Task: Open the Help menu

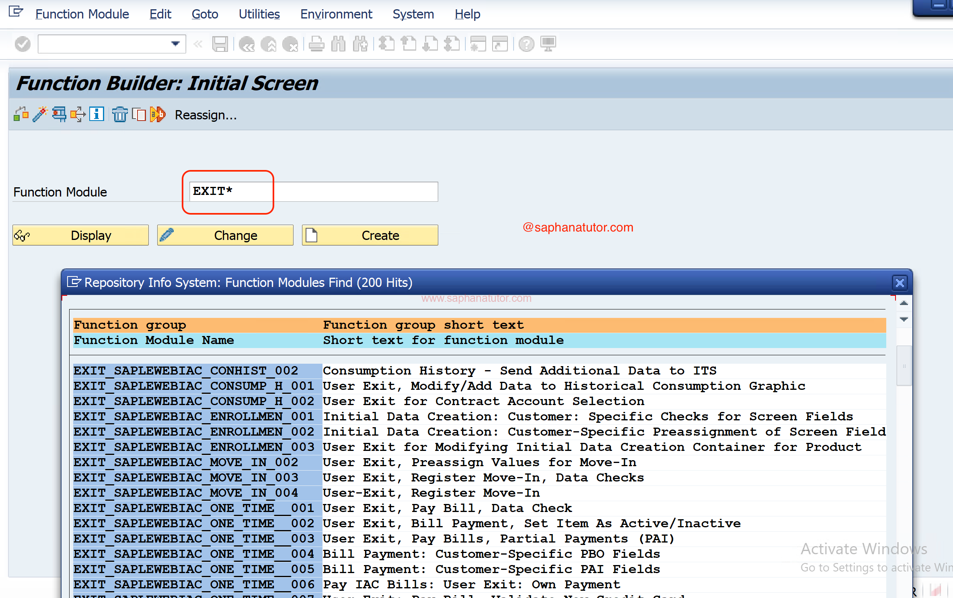Action: coord(467,14)
